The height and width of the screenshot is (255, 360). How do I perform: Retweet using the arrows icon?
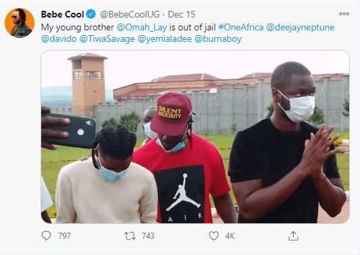[130, 235]
